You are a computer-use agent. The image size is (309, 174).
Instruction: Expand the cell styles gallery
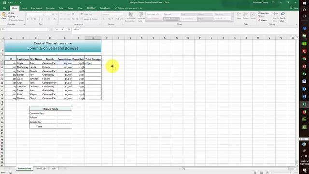pyautogui.click(x=233, y=20)
